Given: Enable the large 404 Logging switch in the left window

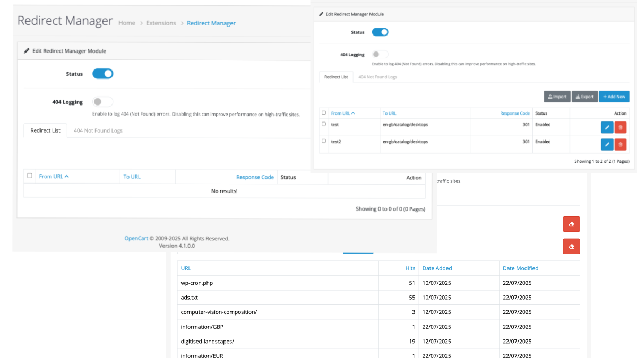Looking at the screenshot, I should click(103, 102).
